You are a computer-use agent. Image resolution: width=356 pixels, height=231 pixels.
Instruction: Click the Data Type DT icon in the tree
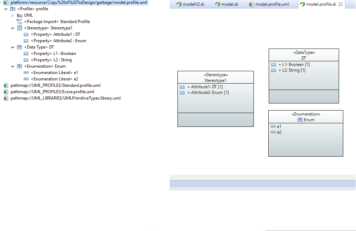click(x=19, y=47)
